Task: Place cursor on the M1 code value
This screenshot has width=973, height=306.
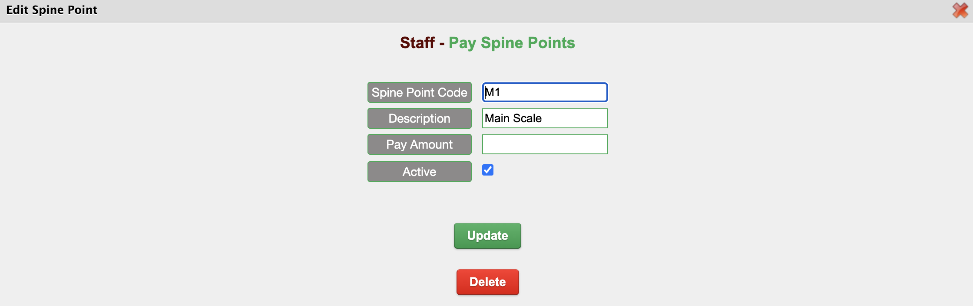Action: click(x=493, y=92)
